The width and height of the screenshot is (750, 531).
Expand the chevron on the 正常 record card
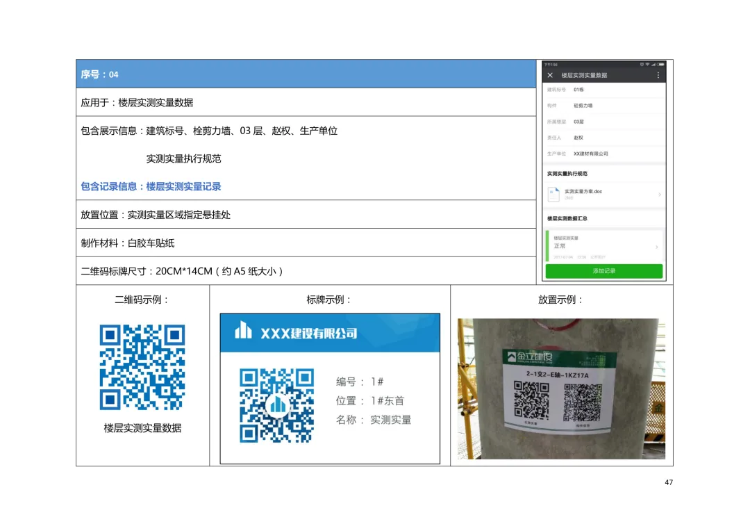[x=657, y=247]
